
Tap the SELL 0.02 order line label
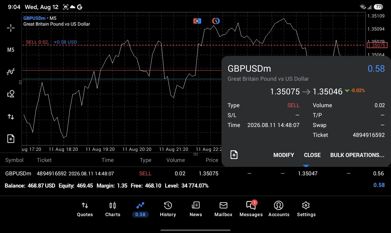click(37, 42)
